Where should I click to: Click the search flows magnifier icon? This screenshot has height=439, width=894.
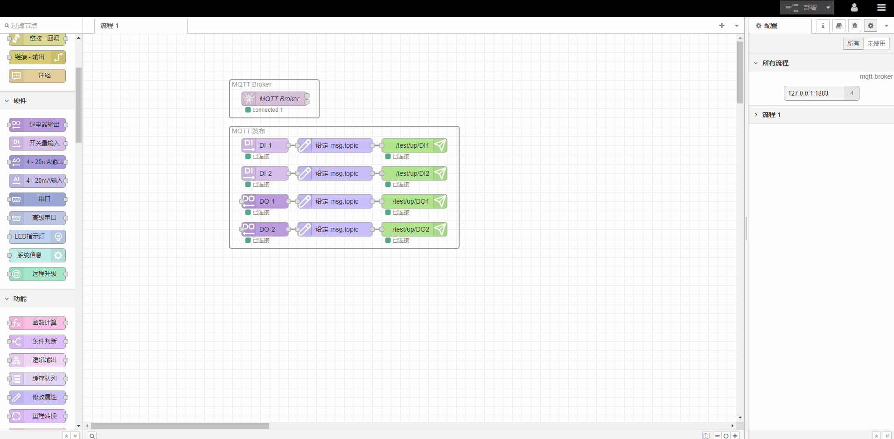[92, 436]
